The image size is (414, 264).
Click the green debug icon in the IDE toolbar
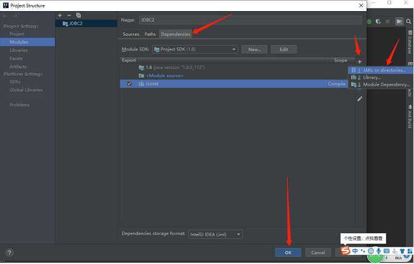(x=369, y=22)
